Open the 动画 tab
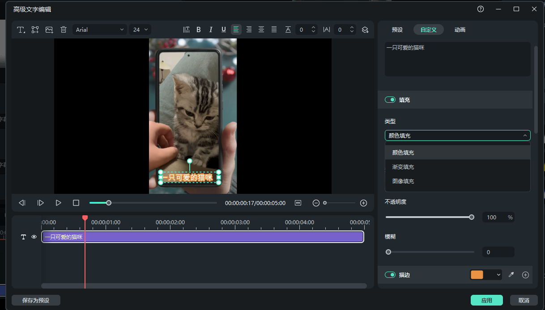545x310 pixels. click(460, 29)
